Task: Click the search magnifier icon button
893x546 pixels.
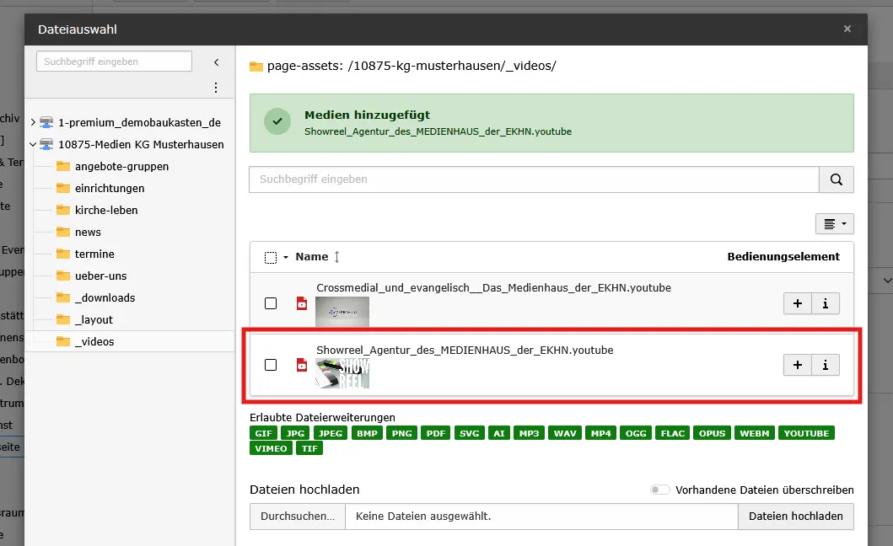Action: click(x=837, y=179)
